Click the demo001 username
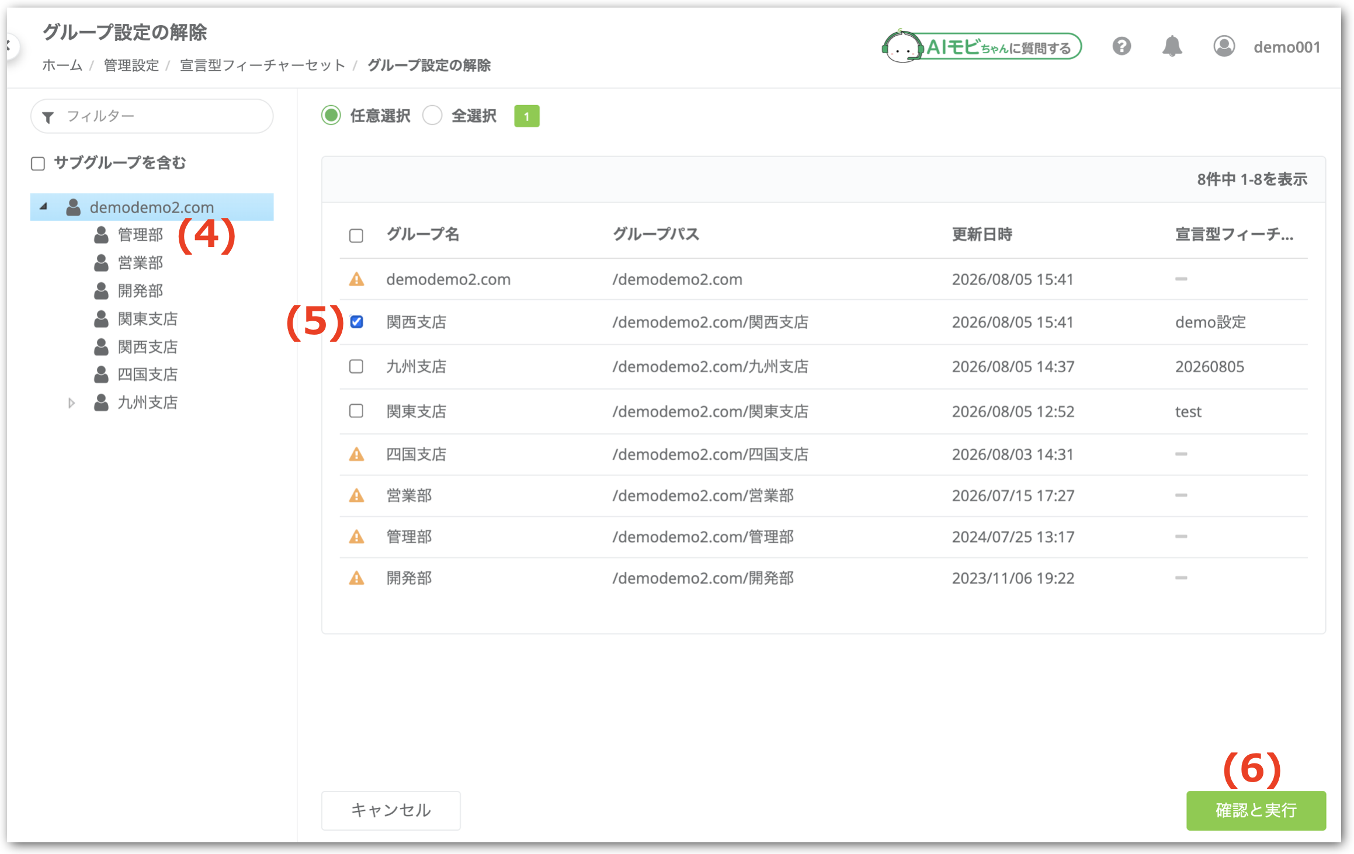The image size is (1354, 854). tap(1287, 47)
